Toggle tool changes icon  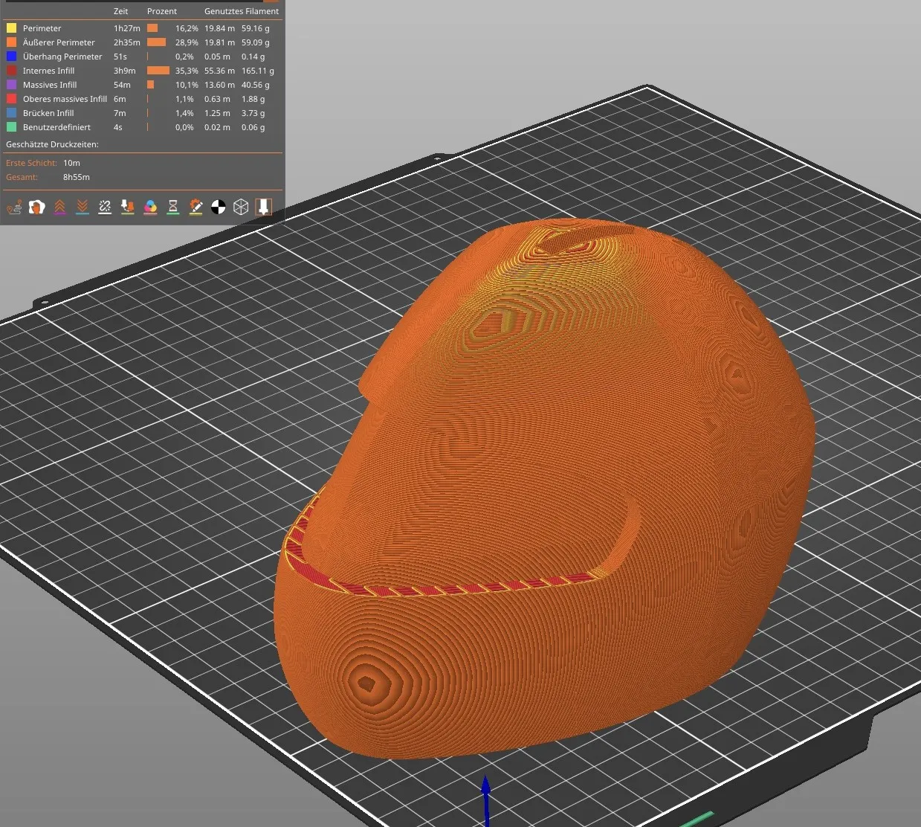(x=128, y=207)
